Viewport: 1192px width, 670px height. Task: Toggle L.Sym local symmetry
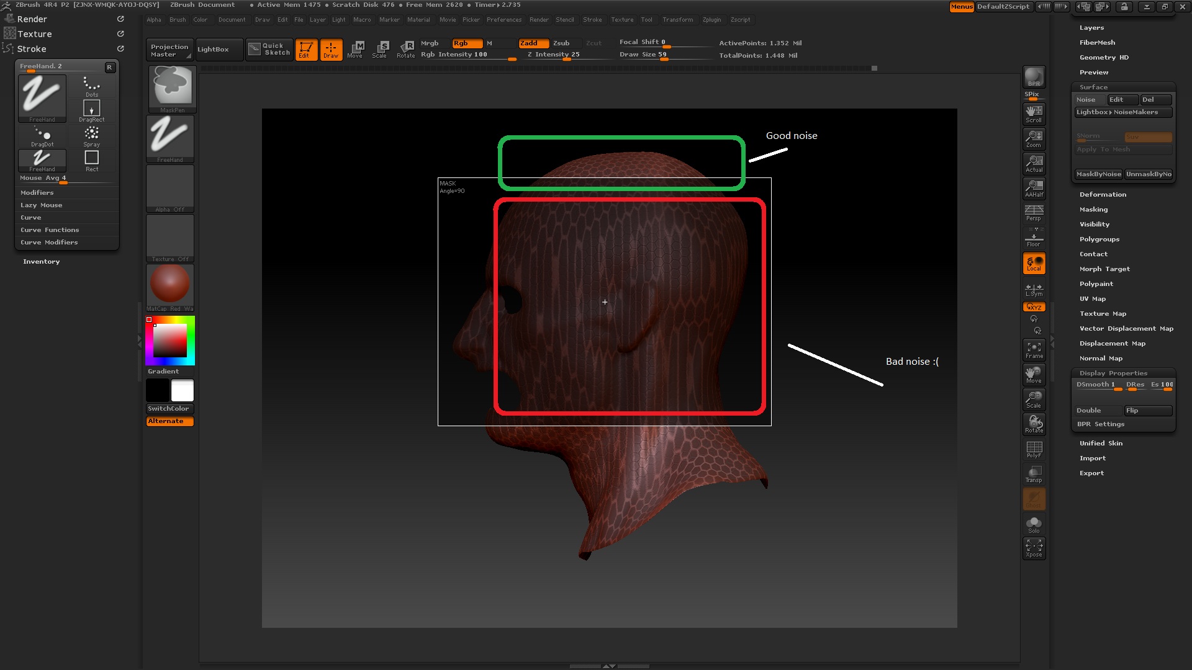[x=1034, y=289]
